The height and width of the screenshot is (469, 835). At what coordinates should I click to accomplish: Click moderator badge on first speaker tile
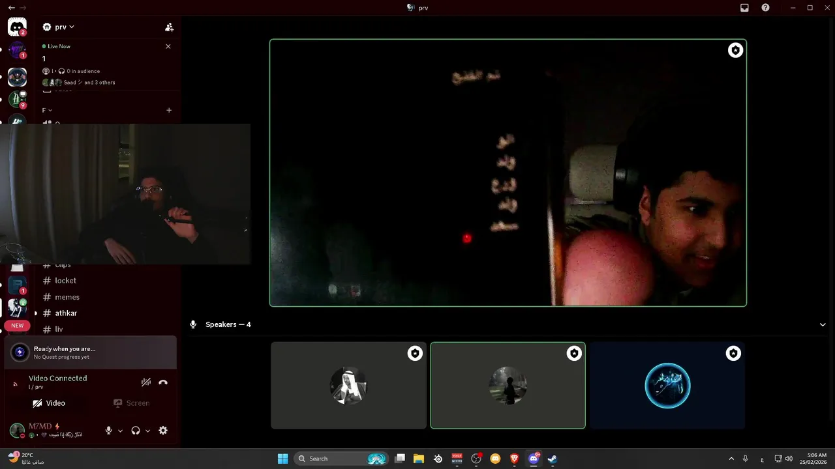pyautogui.click(x=415, y=353)
